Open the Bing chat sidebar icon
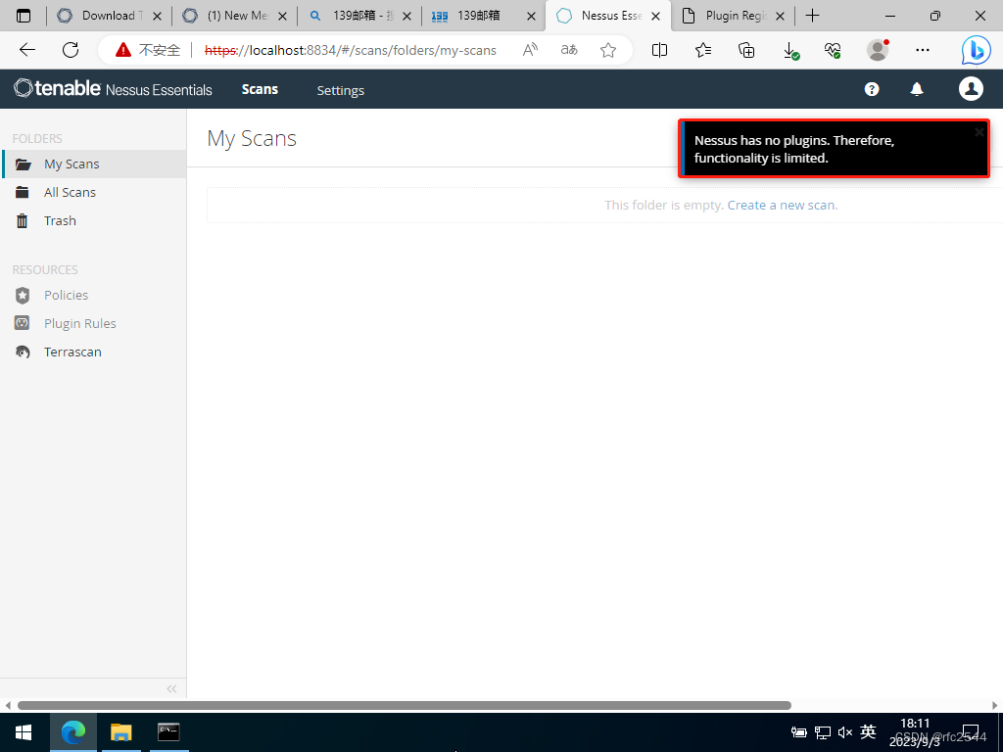 977,50
